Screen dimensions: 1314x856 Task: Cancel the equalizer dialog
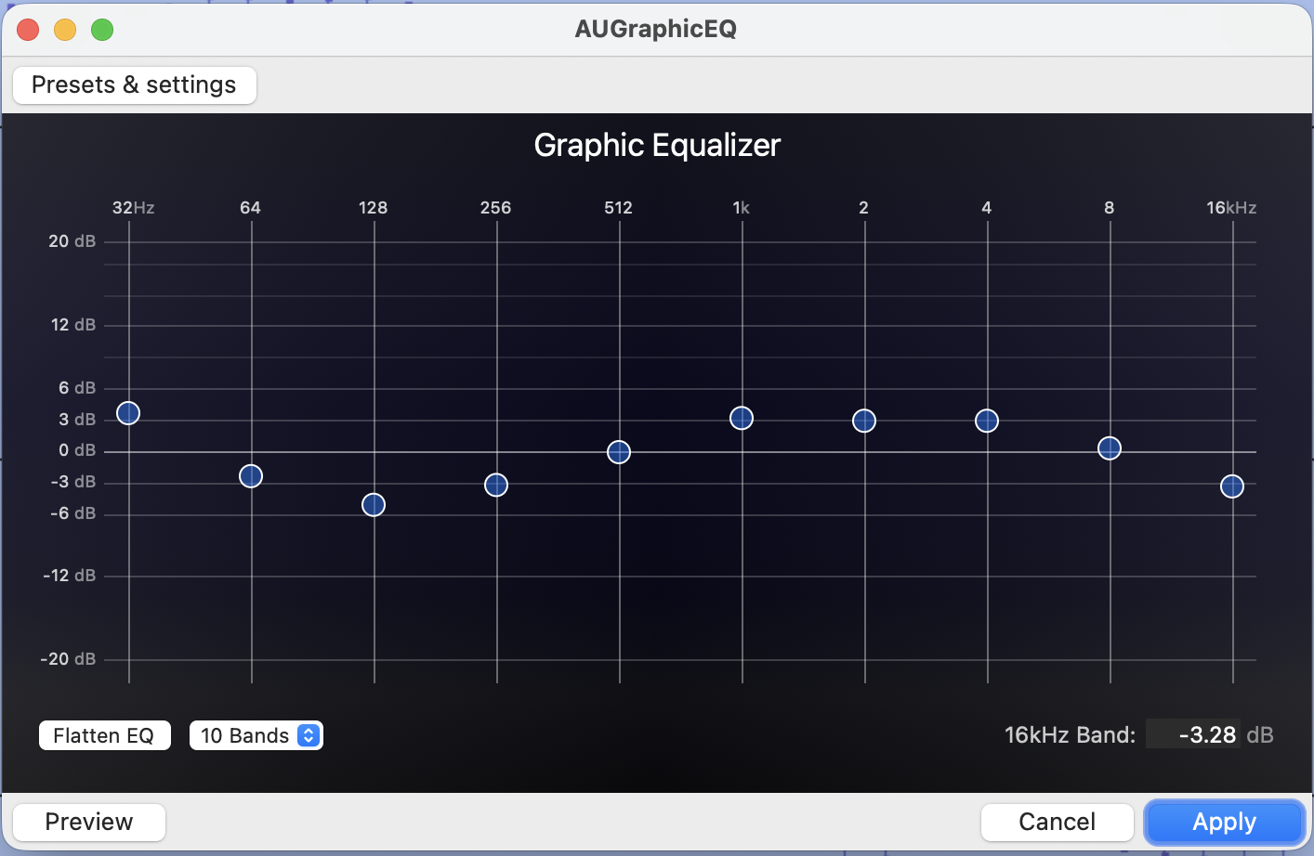pyautogui.click(x=1057, y=822)
